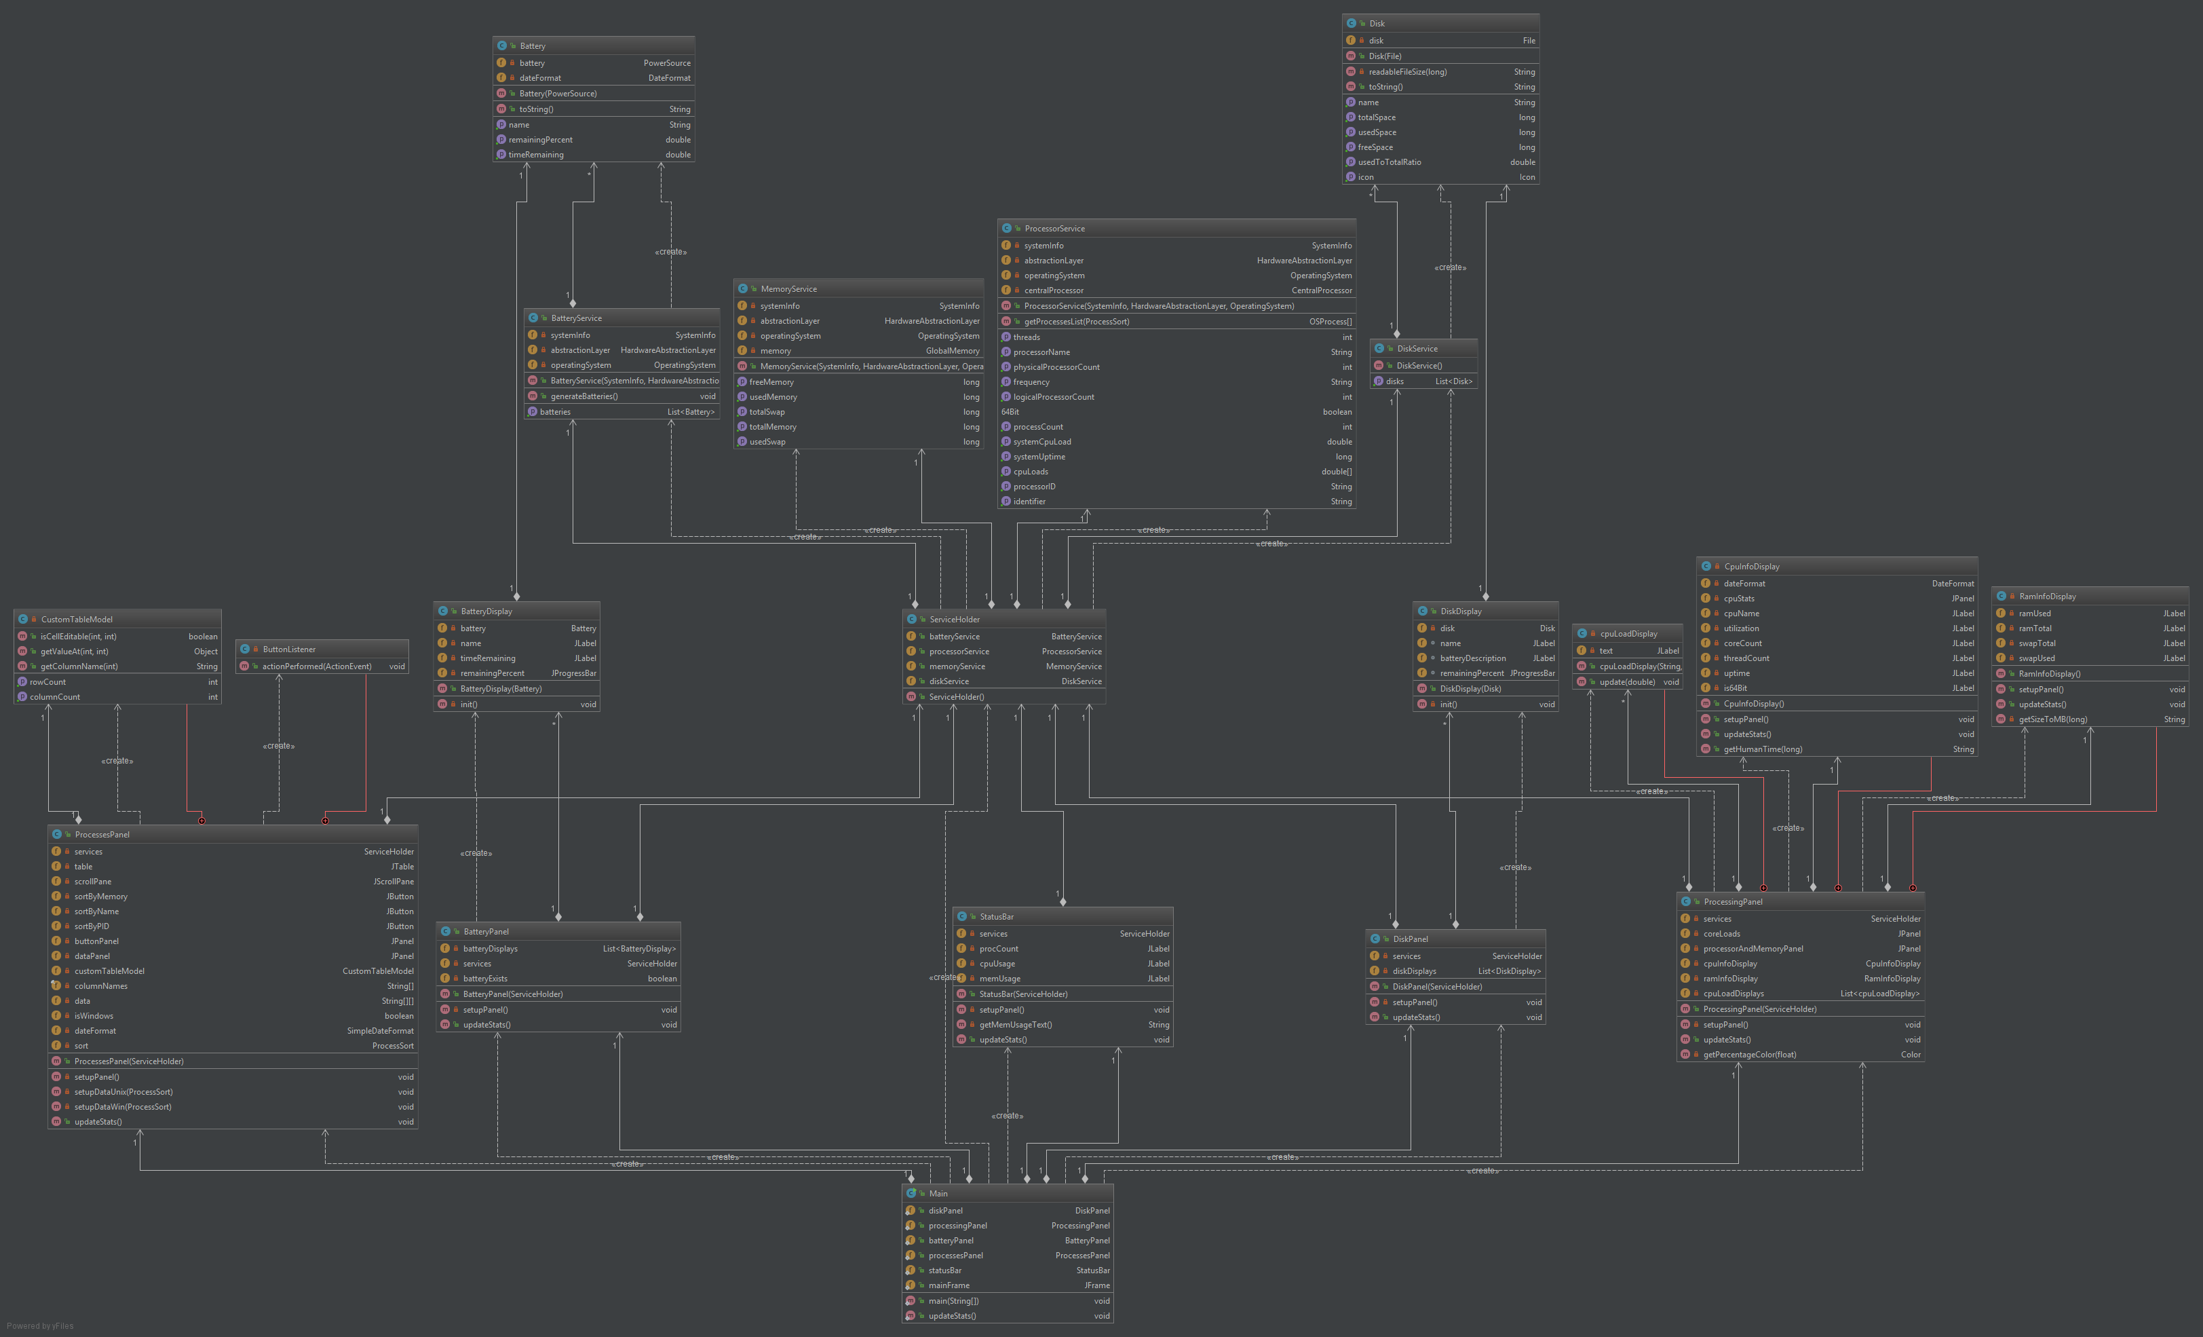Screen dimensions: 2203x1337
Task: Click method icon beside getProcessesList(ProcessSort)
Action: (x=1005, y=321)
